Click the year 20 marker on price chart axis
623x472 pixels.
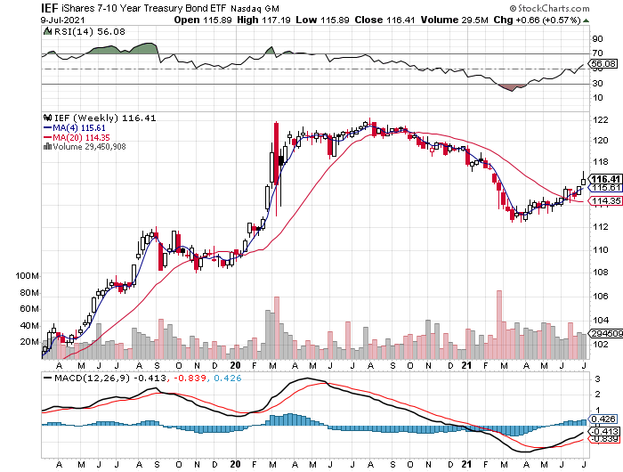click(235, 365)
